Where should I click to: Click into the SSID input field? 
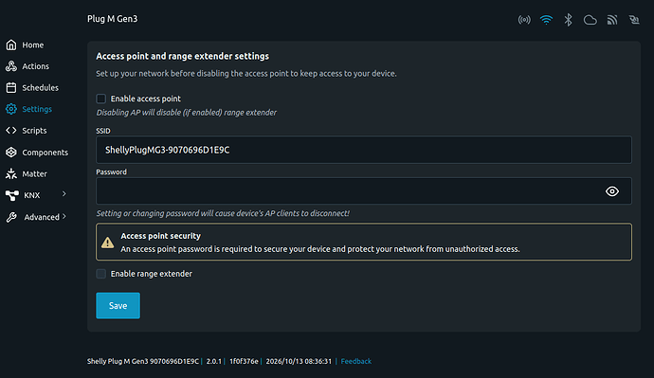pyautogui.click(x=364, y=150)
